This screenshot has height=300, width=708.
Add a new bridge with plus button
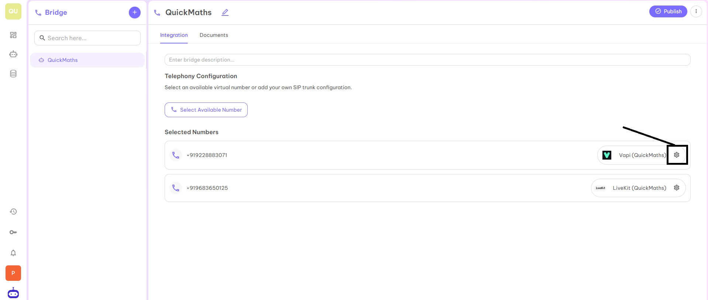(x=135, y=13)
